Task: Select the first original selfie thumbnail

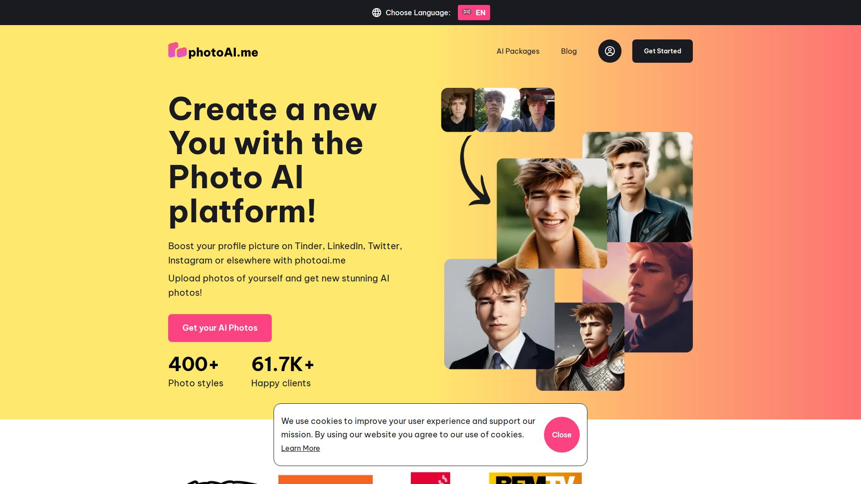Action: [x=458, y=110]
